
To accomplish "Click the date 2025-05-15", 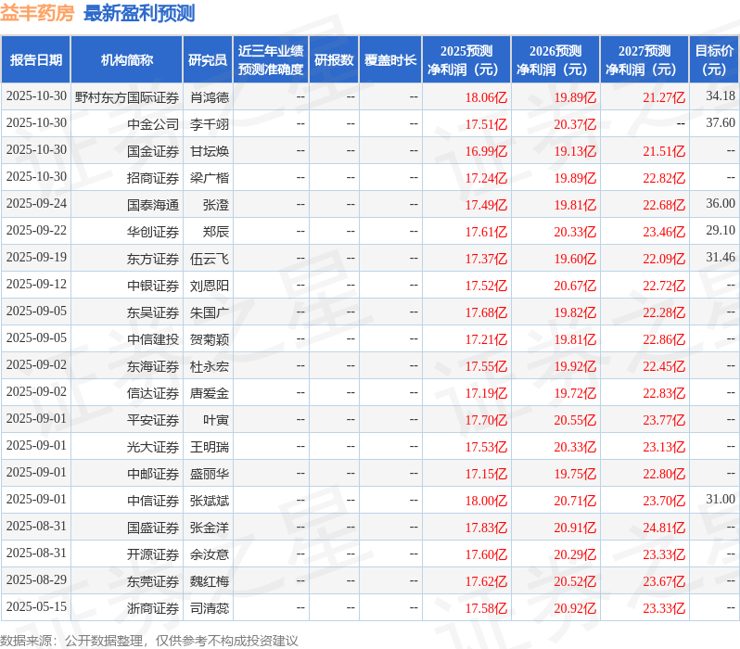I will point(36,607).
